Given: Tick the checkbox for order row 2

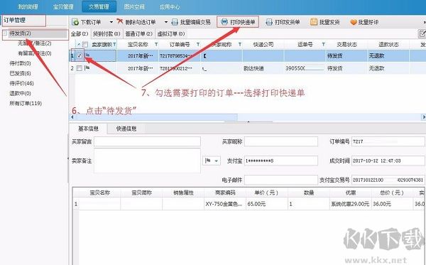Looking at the screenshot, I should [x=80, y=68].
